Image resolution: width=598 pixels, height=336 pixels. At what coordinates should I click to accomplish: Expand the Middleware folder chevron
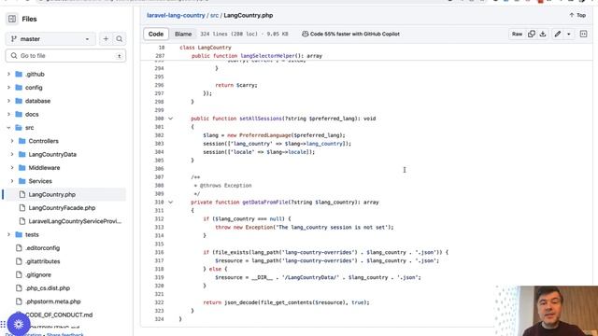12,168
